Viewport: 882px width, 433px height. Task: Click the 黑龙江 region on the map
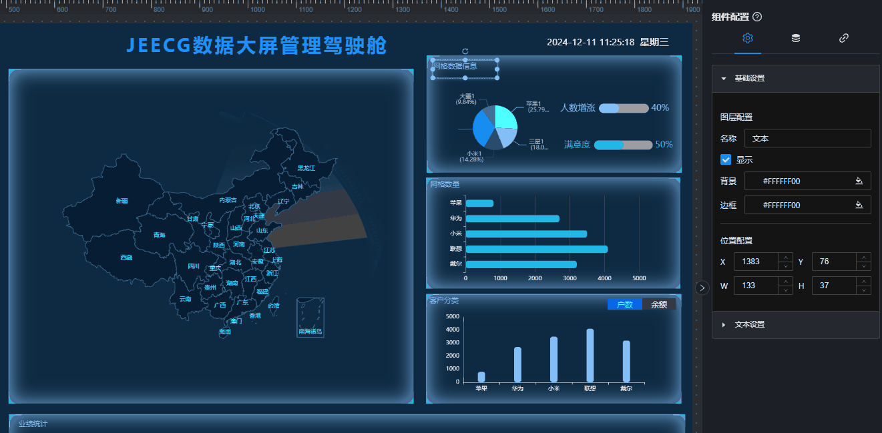tap(306, 168)
